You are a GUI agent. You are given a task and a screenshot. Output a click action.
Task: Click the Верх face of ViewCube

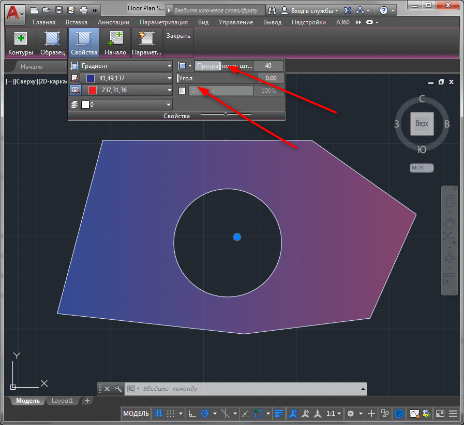point(422,123)
